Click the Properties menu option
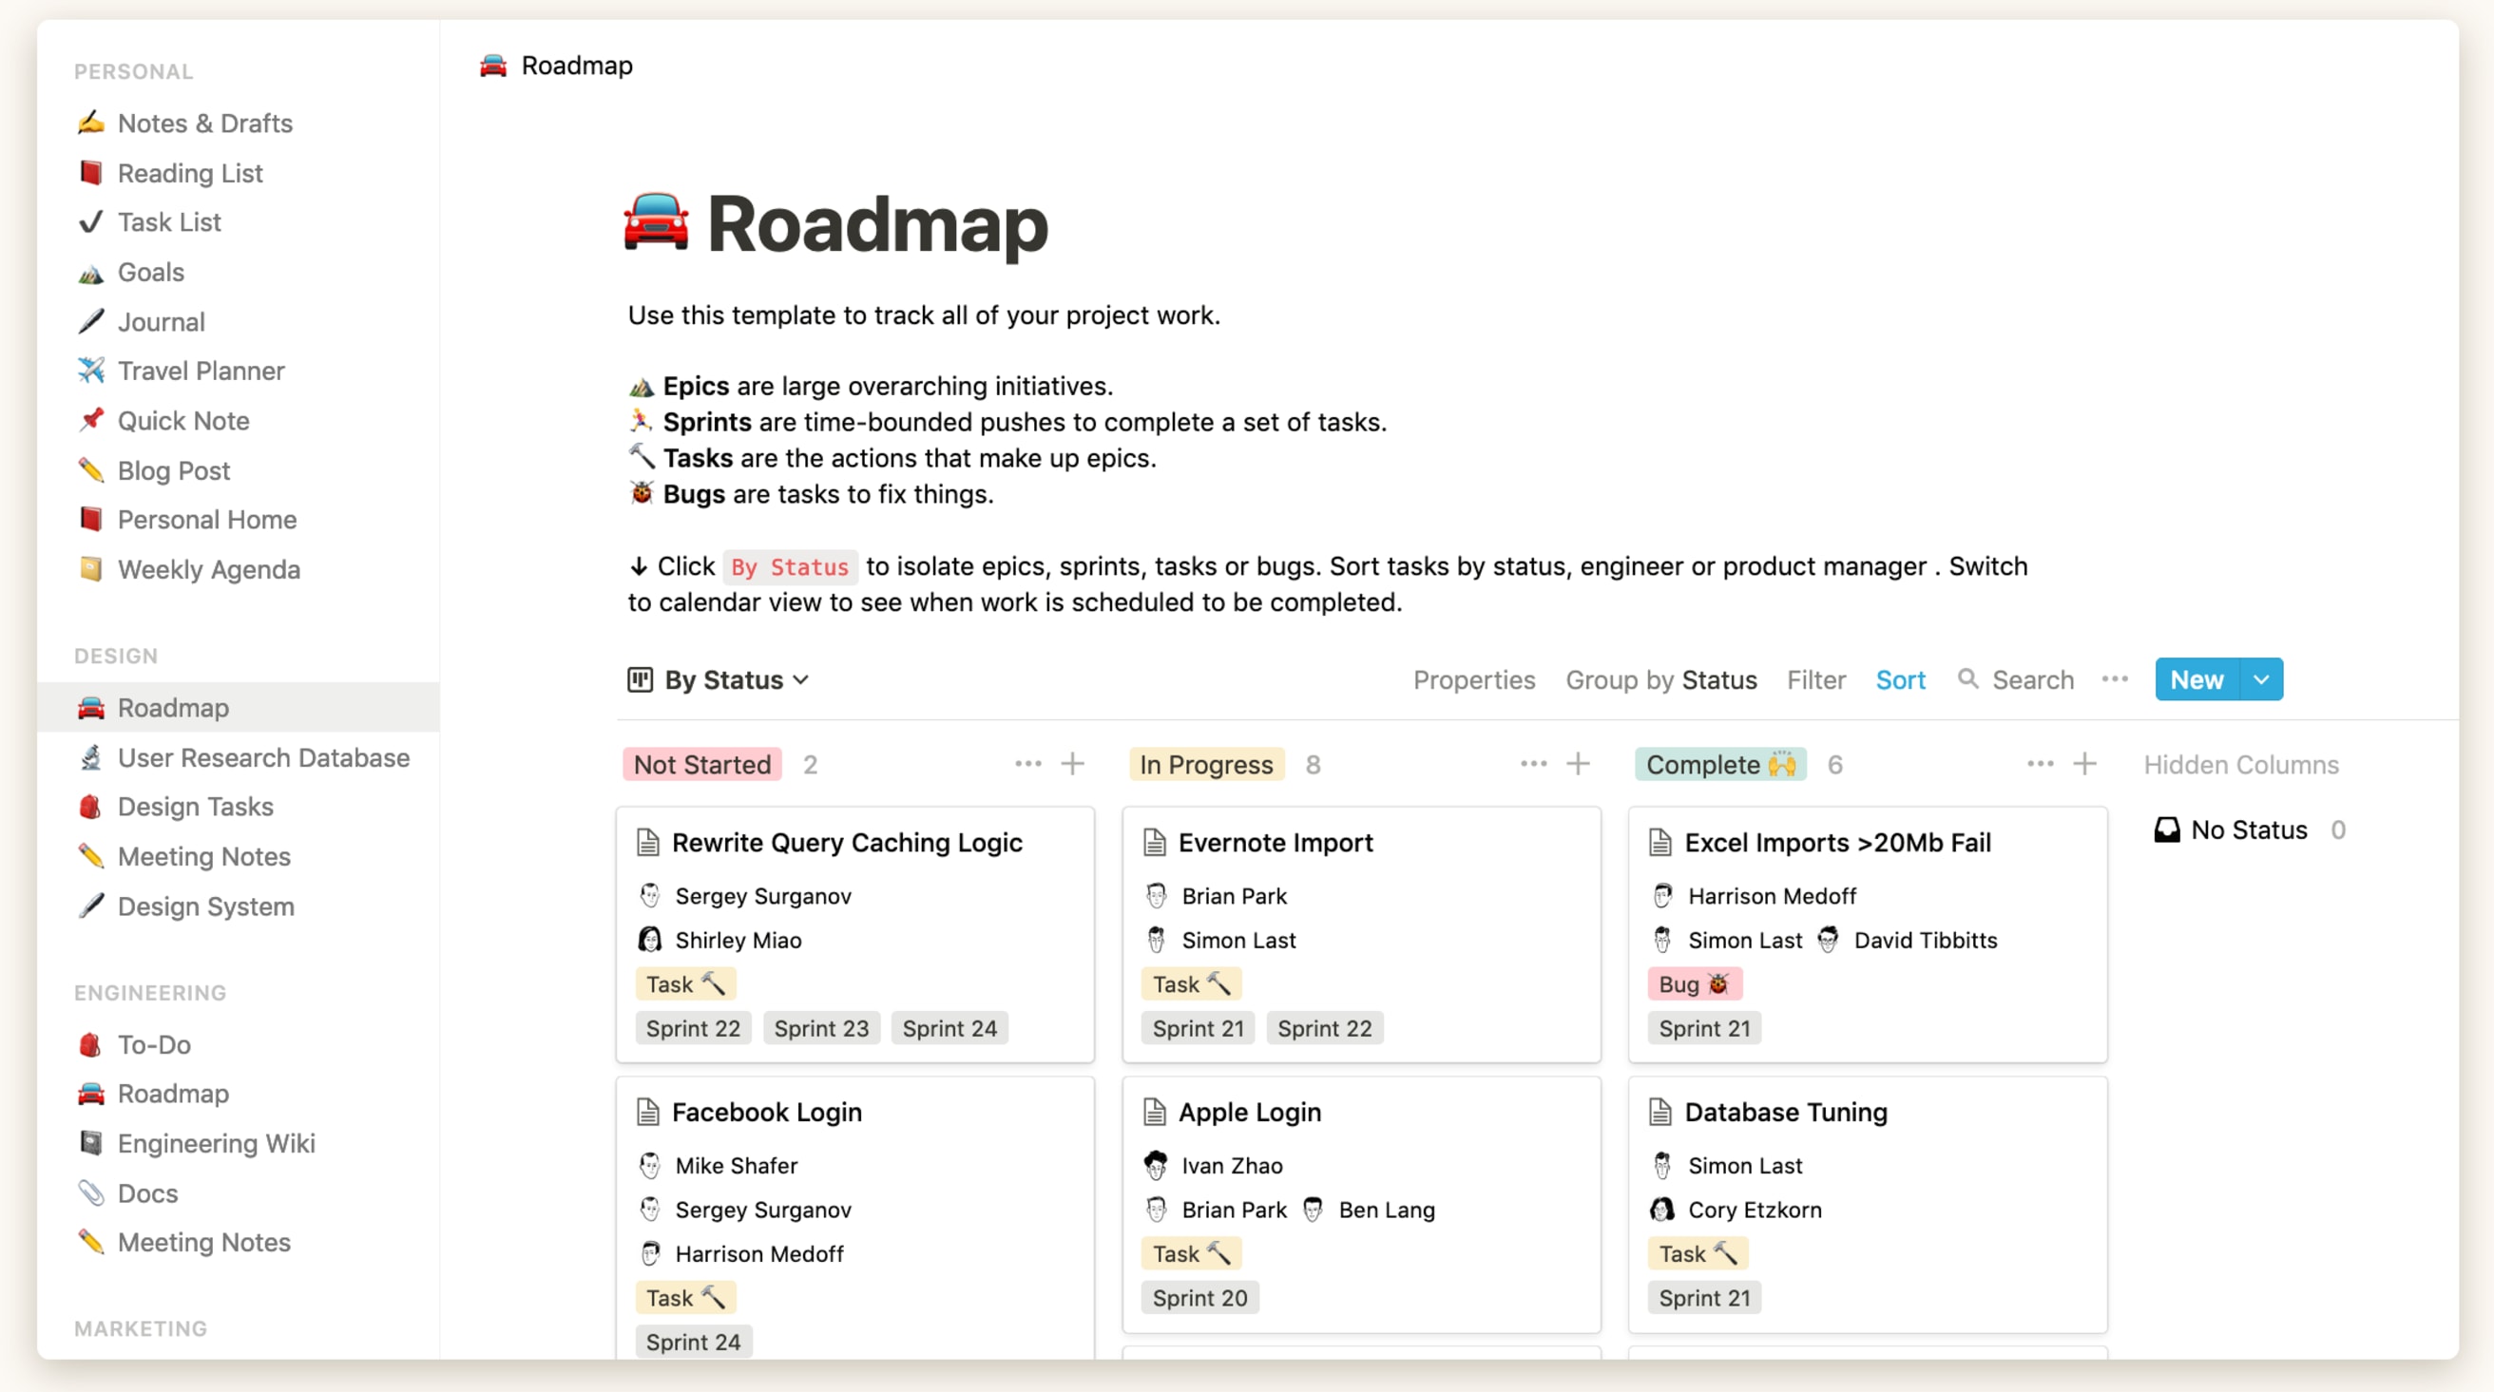This screenshot has width=2494, height=1392. pos(1473,678)
